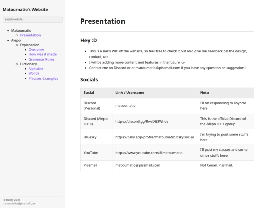Click the Presentation page heading

pos(102,21)
